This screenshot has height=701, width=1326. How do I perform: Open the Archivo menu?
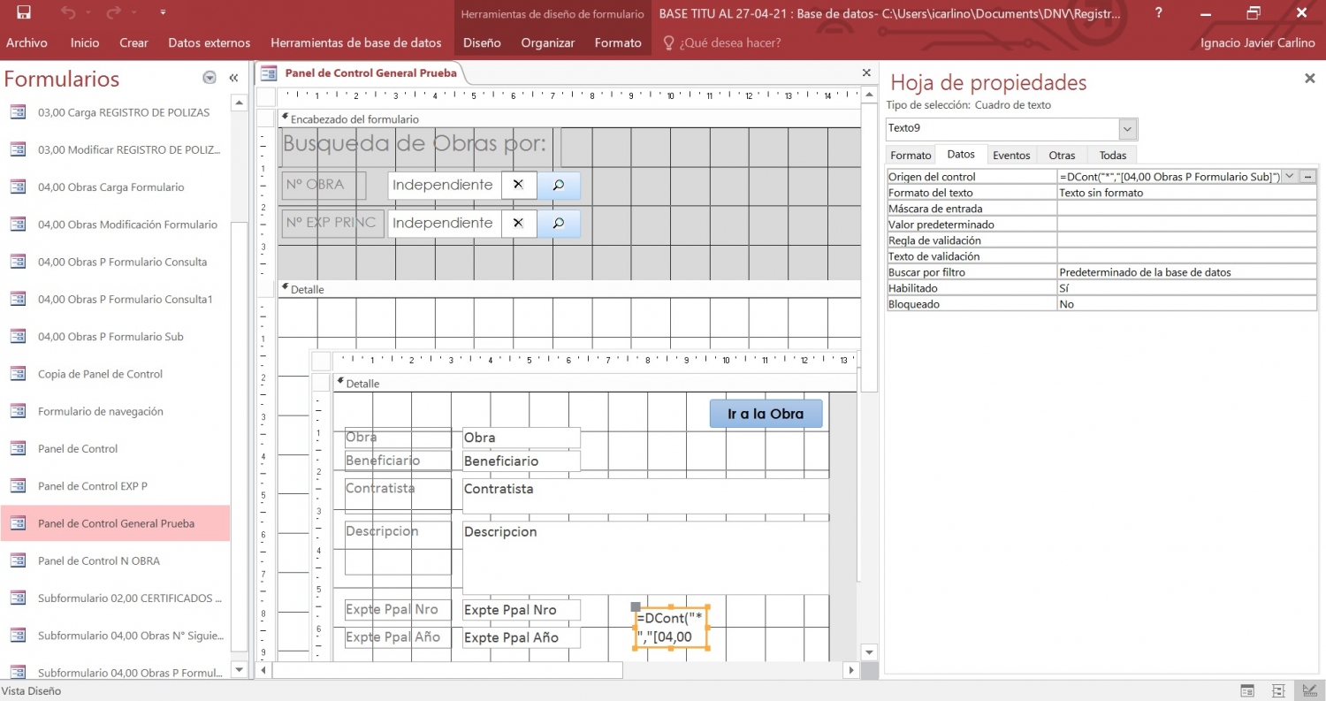(x=27, y=42)
